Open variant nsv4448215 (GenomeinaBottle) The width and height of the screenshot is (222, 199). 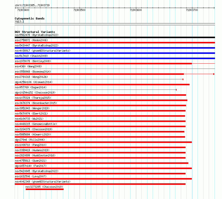point(36,124)
